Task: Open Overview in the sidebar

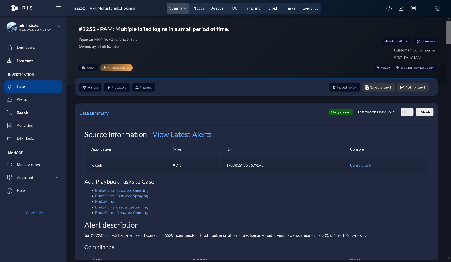Action: tap(33, 60)
